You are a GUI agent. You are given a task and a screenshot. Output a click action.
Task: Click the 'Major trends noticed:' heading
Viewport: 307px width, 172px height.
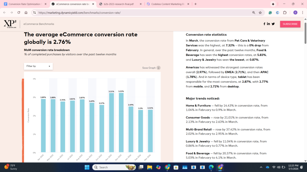click(203, 99)
